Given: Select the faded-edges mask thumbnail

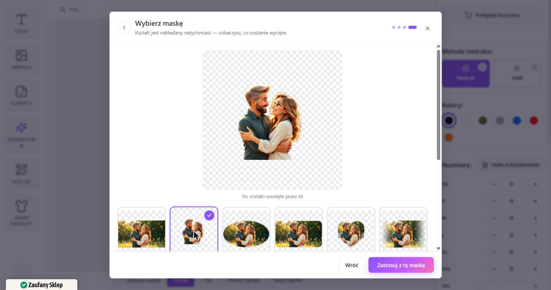Looking at the screenshot, I should (403, 230).
